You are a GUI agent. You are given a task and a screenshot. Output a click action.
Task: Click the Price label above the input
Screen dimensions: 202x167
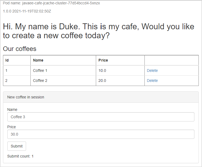pyautogui.click(x=12, y=127)
